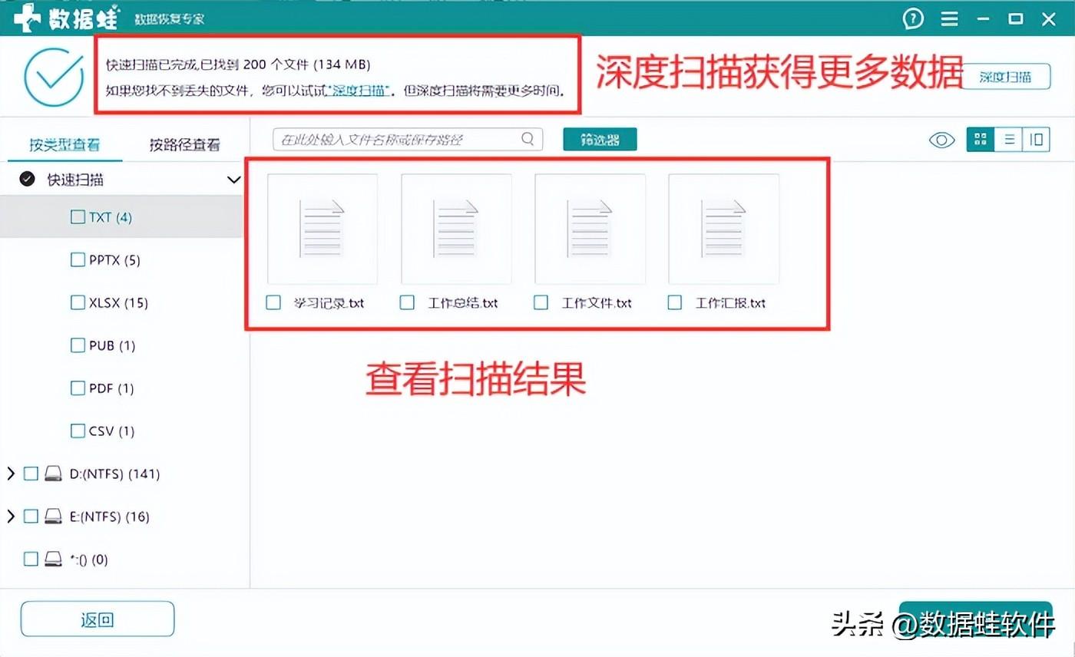Click the 筛选器 filter button
The height and width of the screenshot is (657, 1075).
[600, 140]
